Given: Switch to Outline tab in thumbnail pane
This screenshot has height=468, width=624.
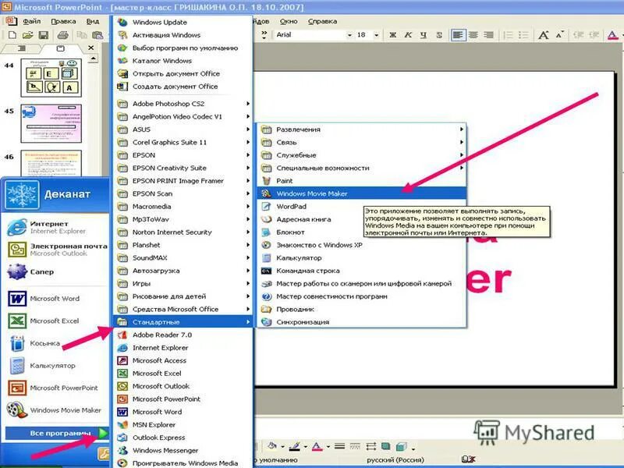Looking at the screenshot, I should (x=22, y=48).
